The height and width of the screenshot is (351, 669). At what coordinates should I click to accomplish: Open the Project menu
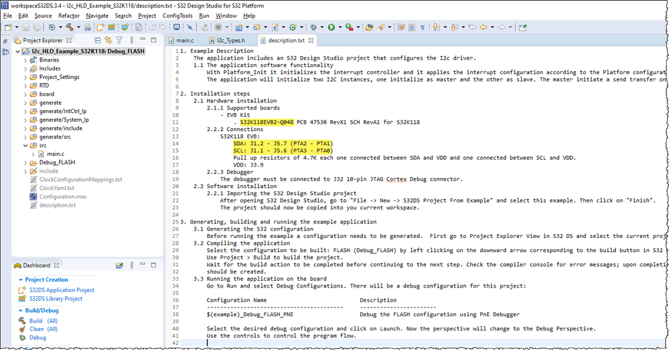point(147,16)
